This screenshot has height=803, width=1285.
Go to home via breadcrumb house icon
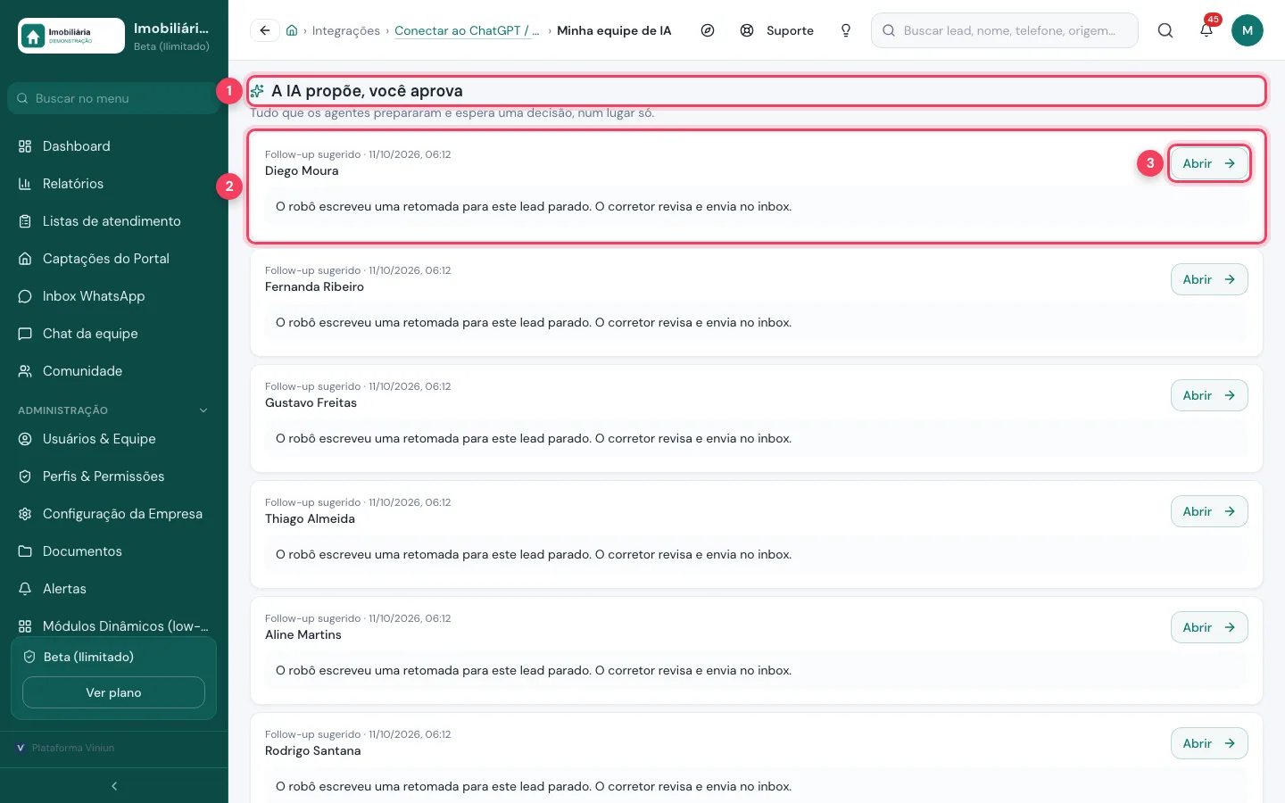(x=292, y=30)
